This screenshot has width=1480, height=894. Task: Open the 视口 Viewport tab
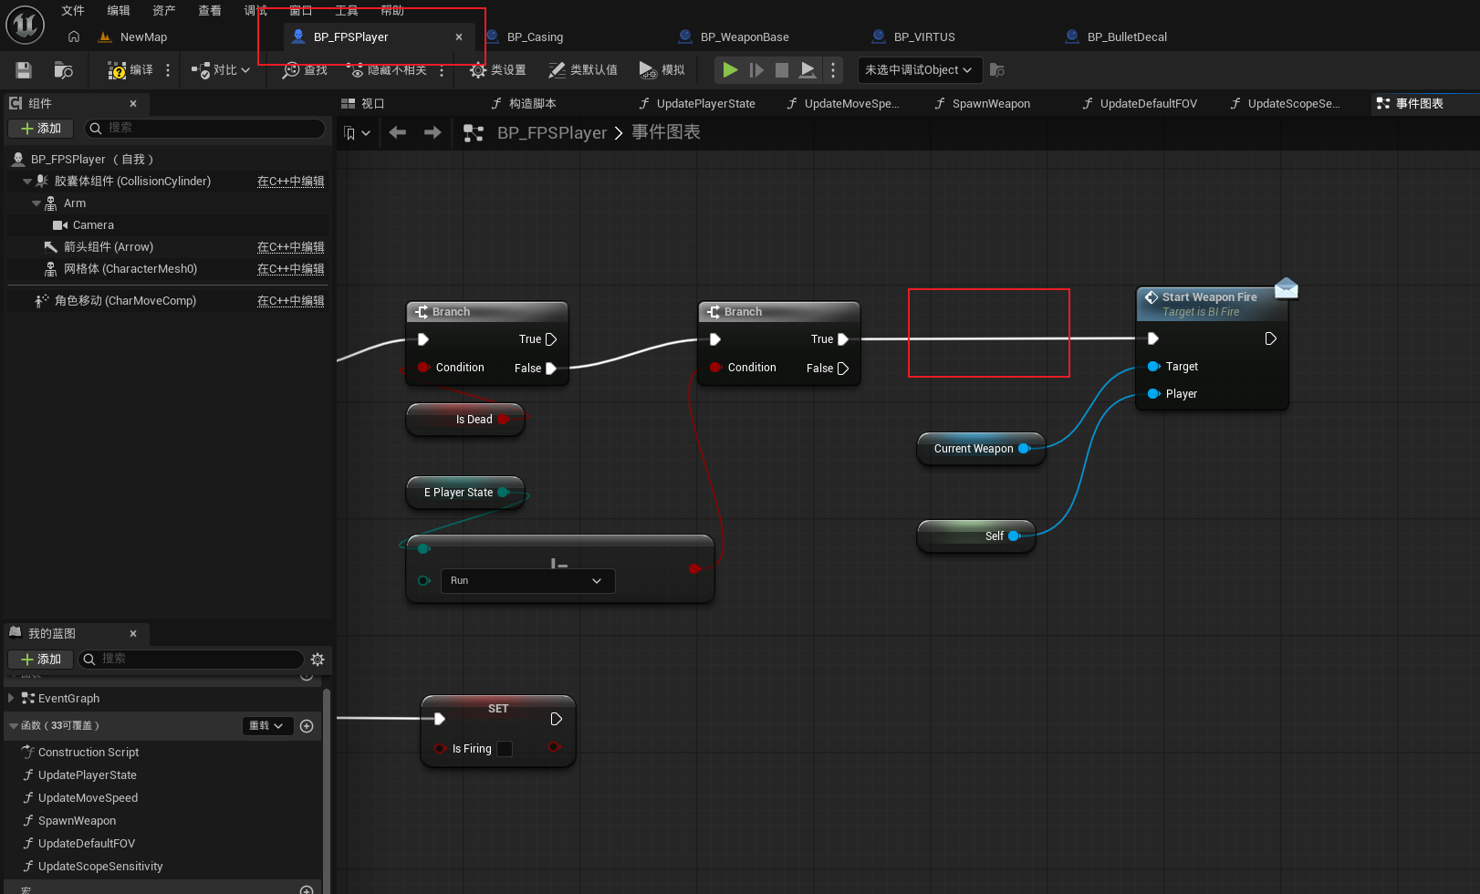[363, 104]
